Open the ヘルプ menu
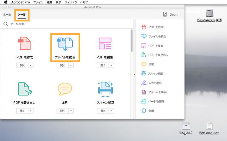The image size is (227, 141). pyautogui.click(x=84, y=2)
